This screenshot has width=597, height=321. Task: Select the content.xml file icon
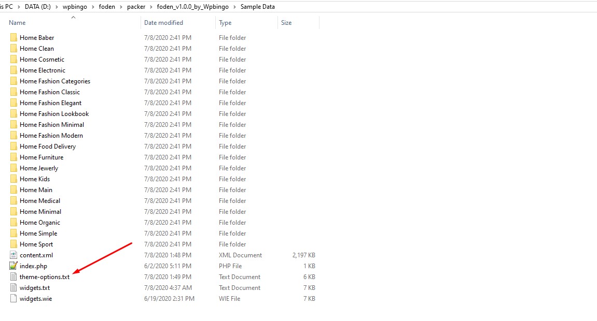coord(13,255)
